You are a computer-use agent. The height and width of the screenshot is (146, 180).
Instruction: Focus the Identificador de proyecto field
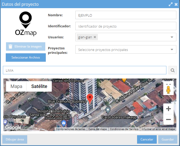(126, 26)
